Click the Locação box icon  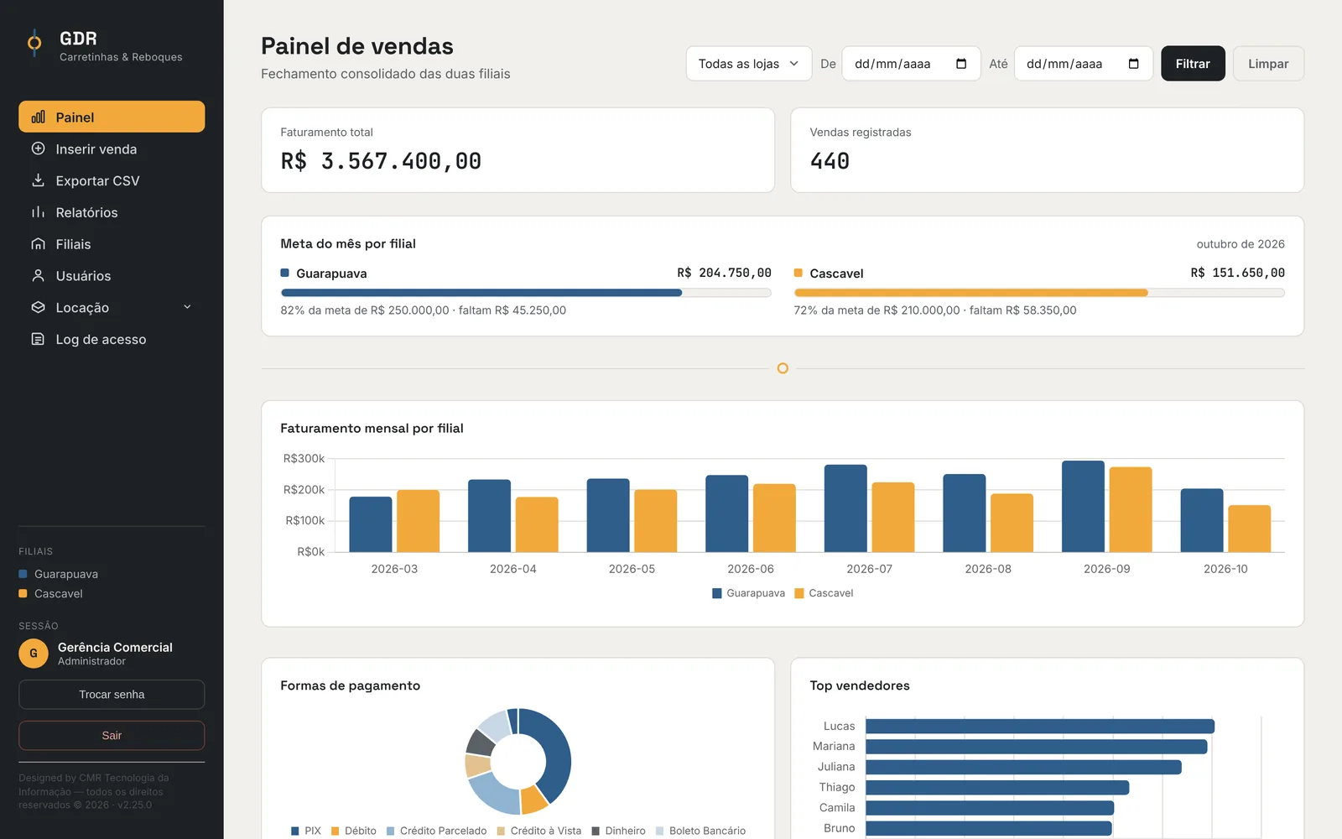pos(38,308)
